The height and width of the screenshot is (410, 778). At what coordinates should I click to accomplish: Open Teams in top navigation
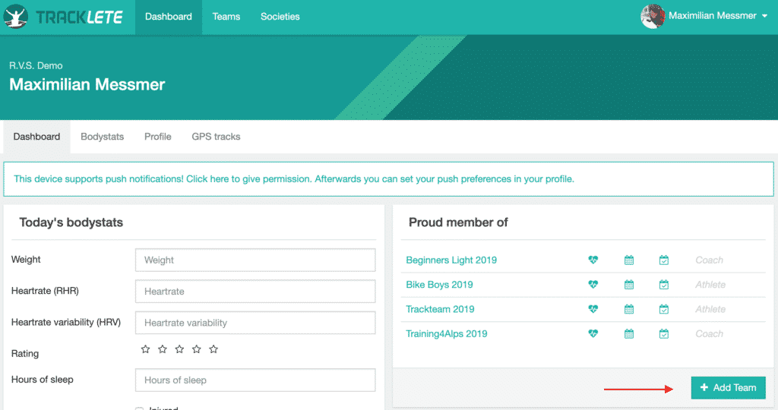pos(226,17)
